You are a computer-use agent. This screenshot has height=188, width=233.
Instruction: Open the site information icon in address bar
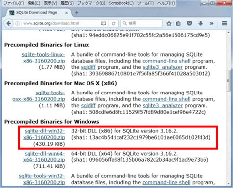pos(17,23)
